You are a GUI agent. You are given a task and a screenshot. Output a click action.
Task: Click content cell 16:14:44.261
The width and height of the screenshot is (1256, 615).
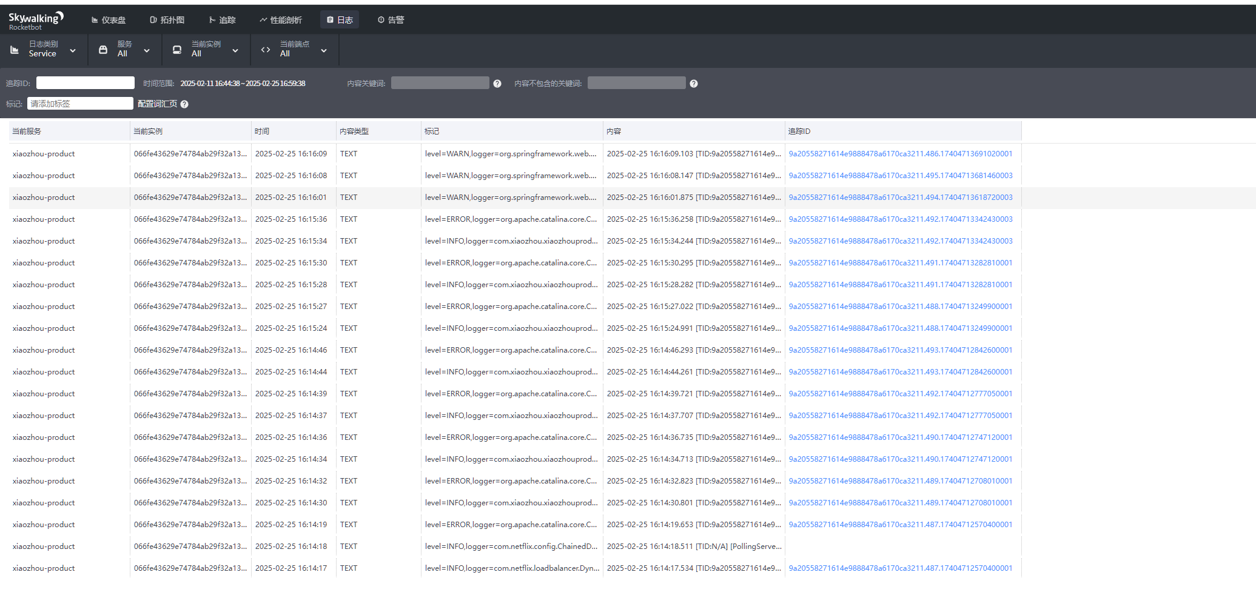[694, 372]
